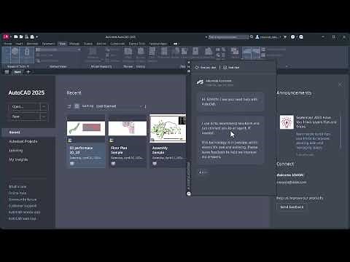Toggle the View Cube display button
The height and width of the screenshot is (262, 350).
15,55
